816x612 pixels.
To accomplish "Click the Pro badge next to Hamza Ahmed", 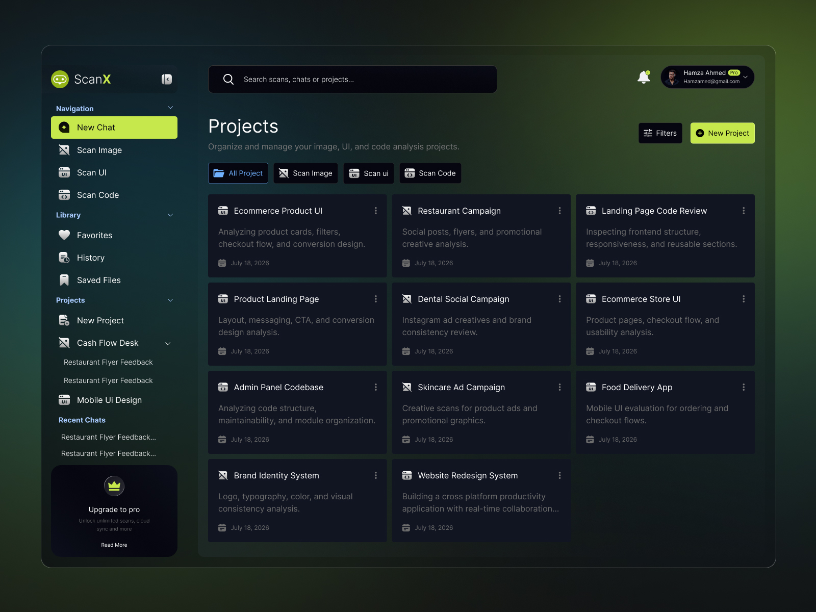I will [734, 72].
